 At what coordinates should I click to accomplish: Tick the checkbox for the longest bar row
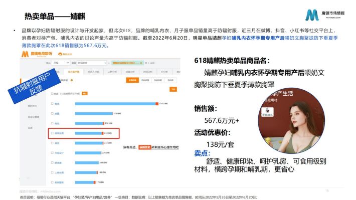pos(52,104)
